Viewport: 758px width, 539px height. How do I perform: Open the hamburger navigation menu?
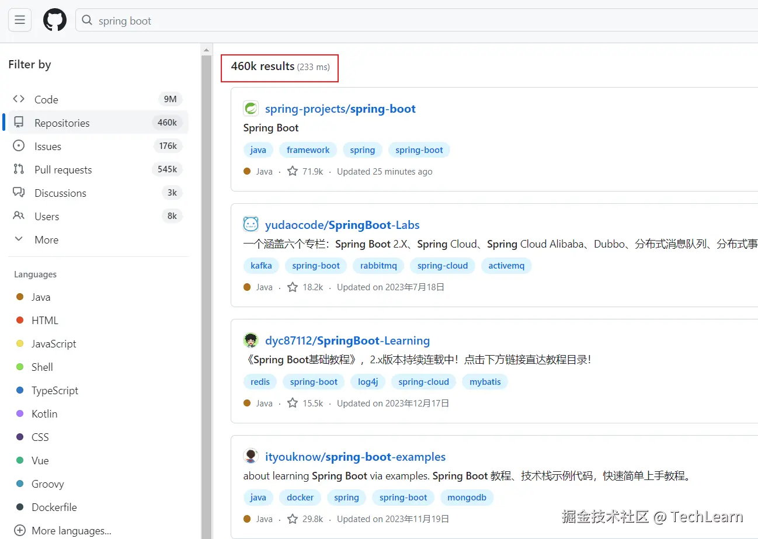pos(19,20)
